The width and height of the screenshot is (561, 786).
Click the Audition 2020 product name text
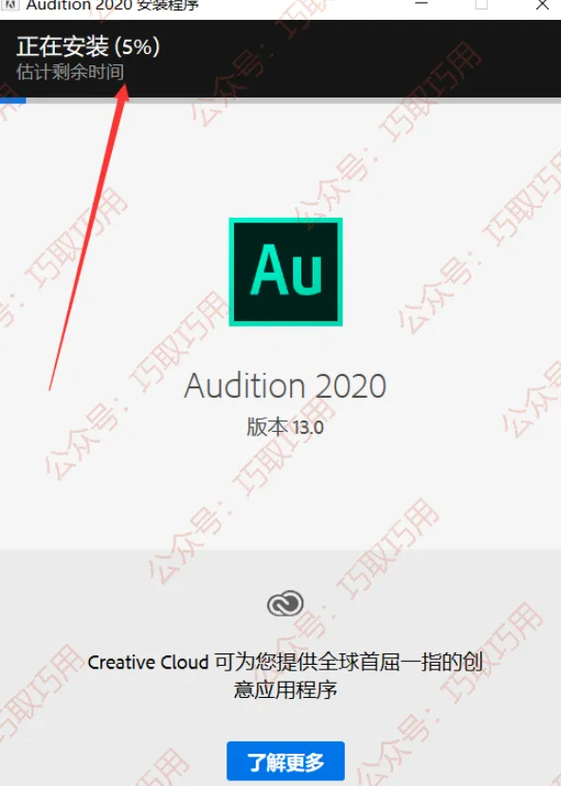click(x=285, y=386)
